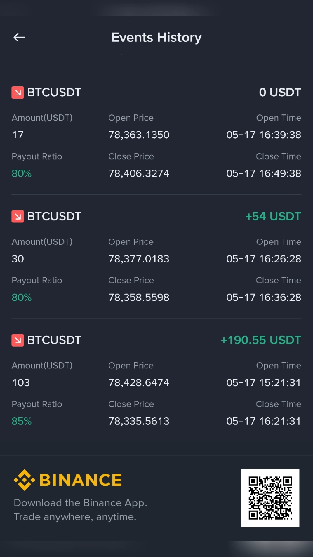Open the first BTCUSDT event entry
This screenshot has height=557, width=313.
(156, 133)
